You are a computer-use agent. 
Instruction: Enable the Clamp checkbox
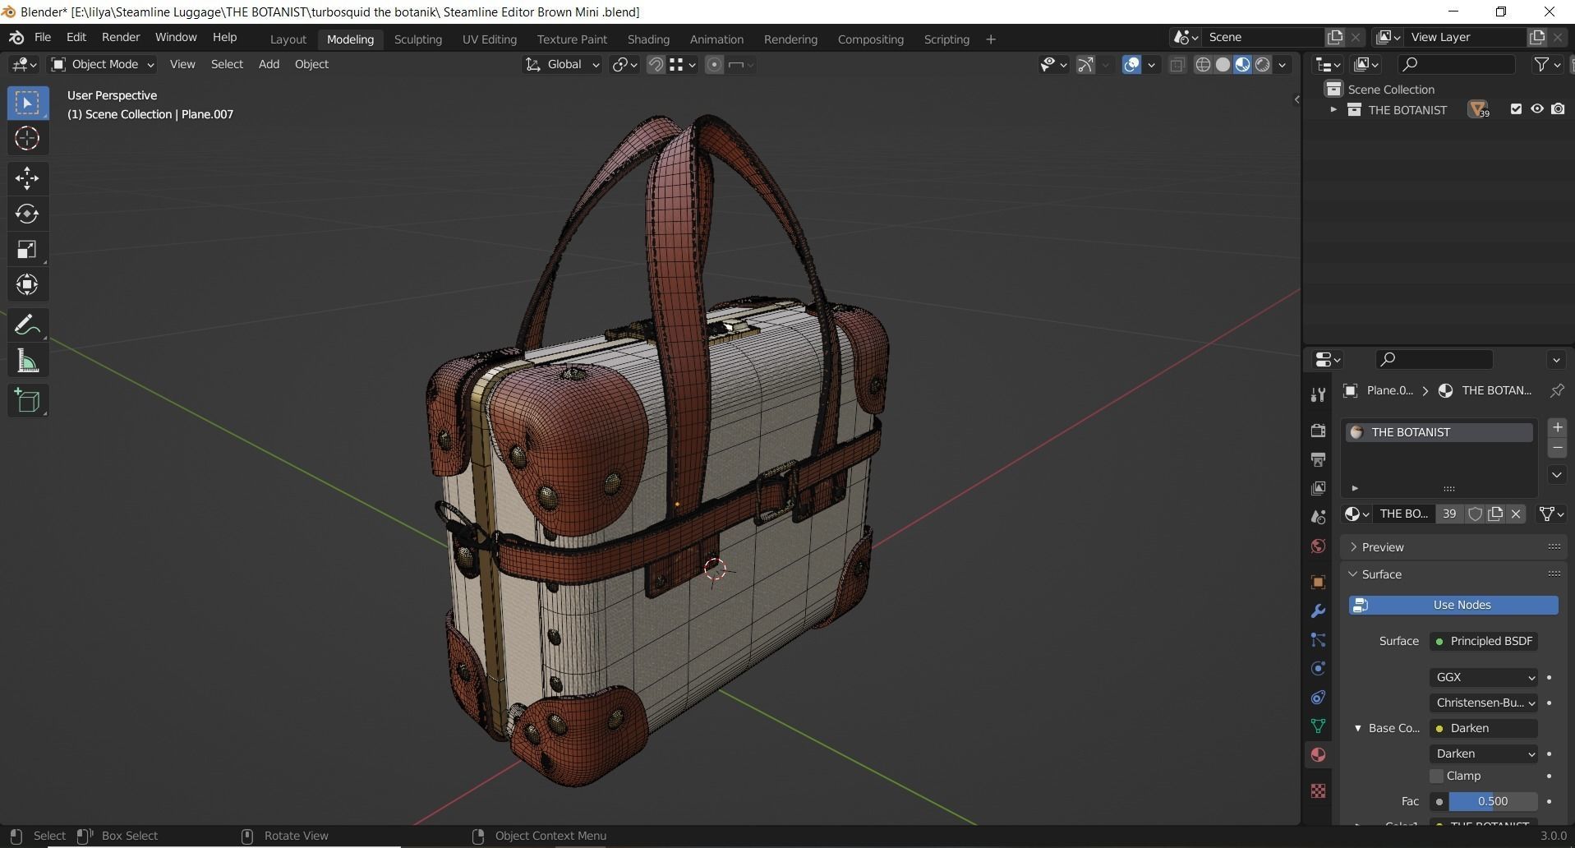pos(1436,776)
